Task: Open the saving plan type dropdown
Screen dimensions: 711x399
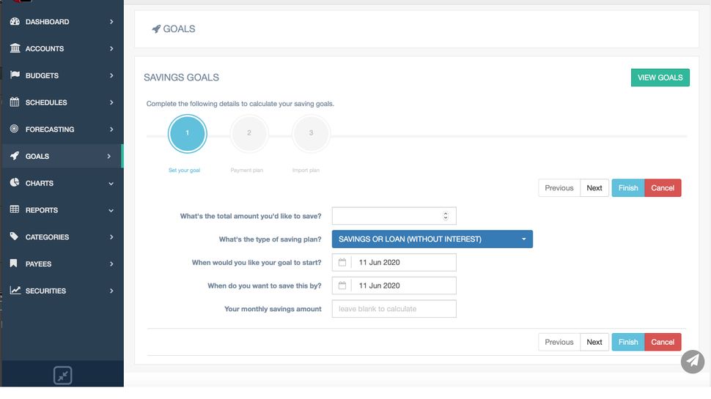Action: (x=432, y=239)
